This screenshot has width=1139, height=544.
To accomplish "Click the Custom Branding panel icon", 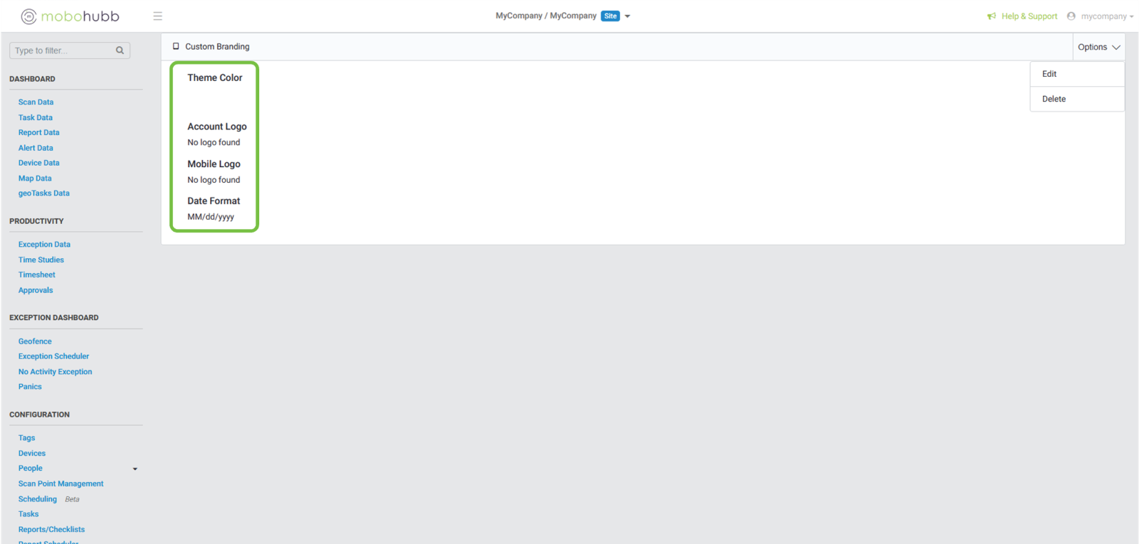I will [x=176, y=47].
